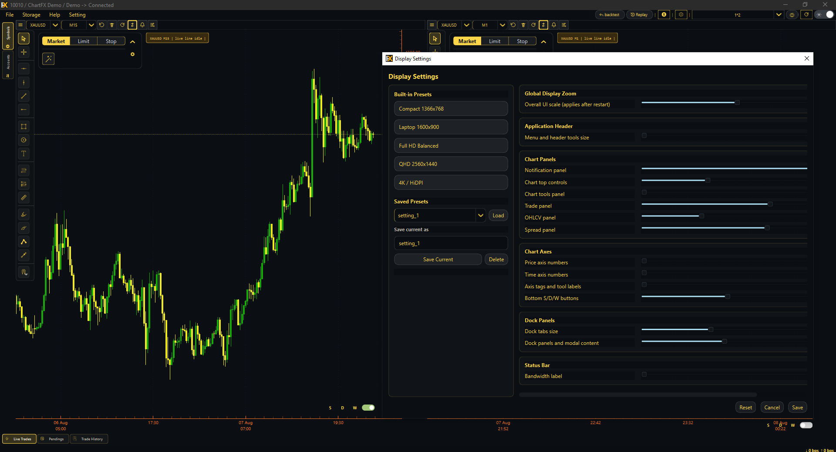The height and width of the screenshot is (452, 836).
Task: Click Save in Display Settings
Action: click(x=798, y=408)
